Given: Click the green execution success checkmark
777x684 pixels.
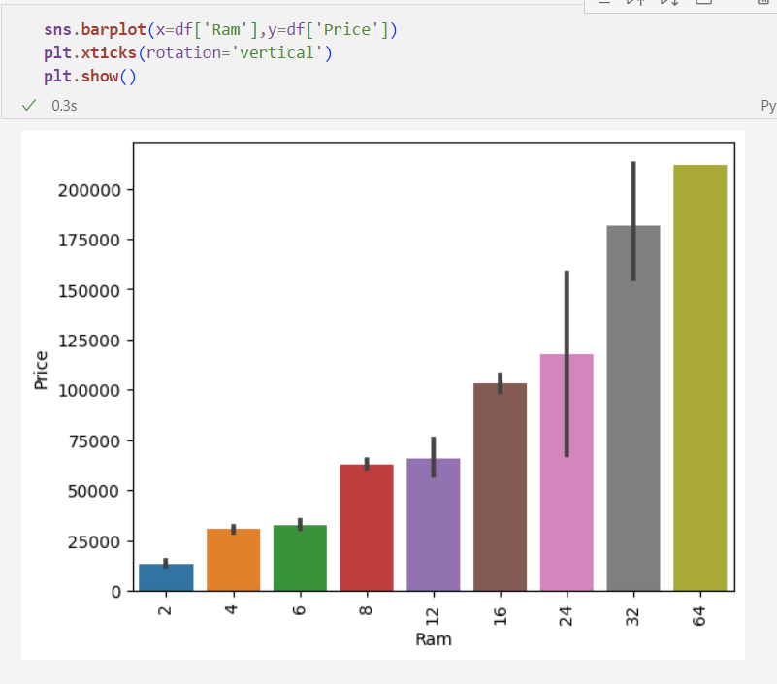Looking at the screenshot, I should coord(27,104).
